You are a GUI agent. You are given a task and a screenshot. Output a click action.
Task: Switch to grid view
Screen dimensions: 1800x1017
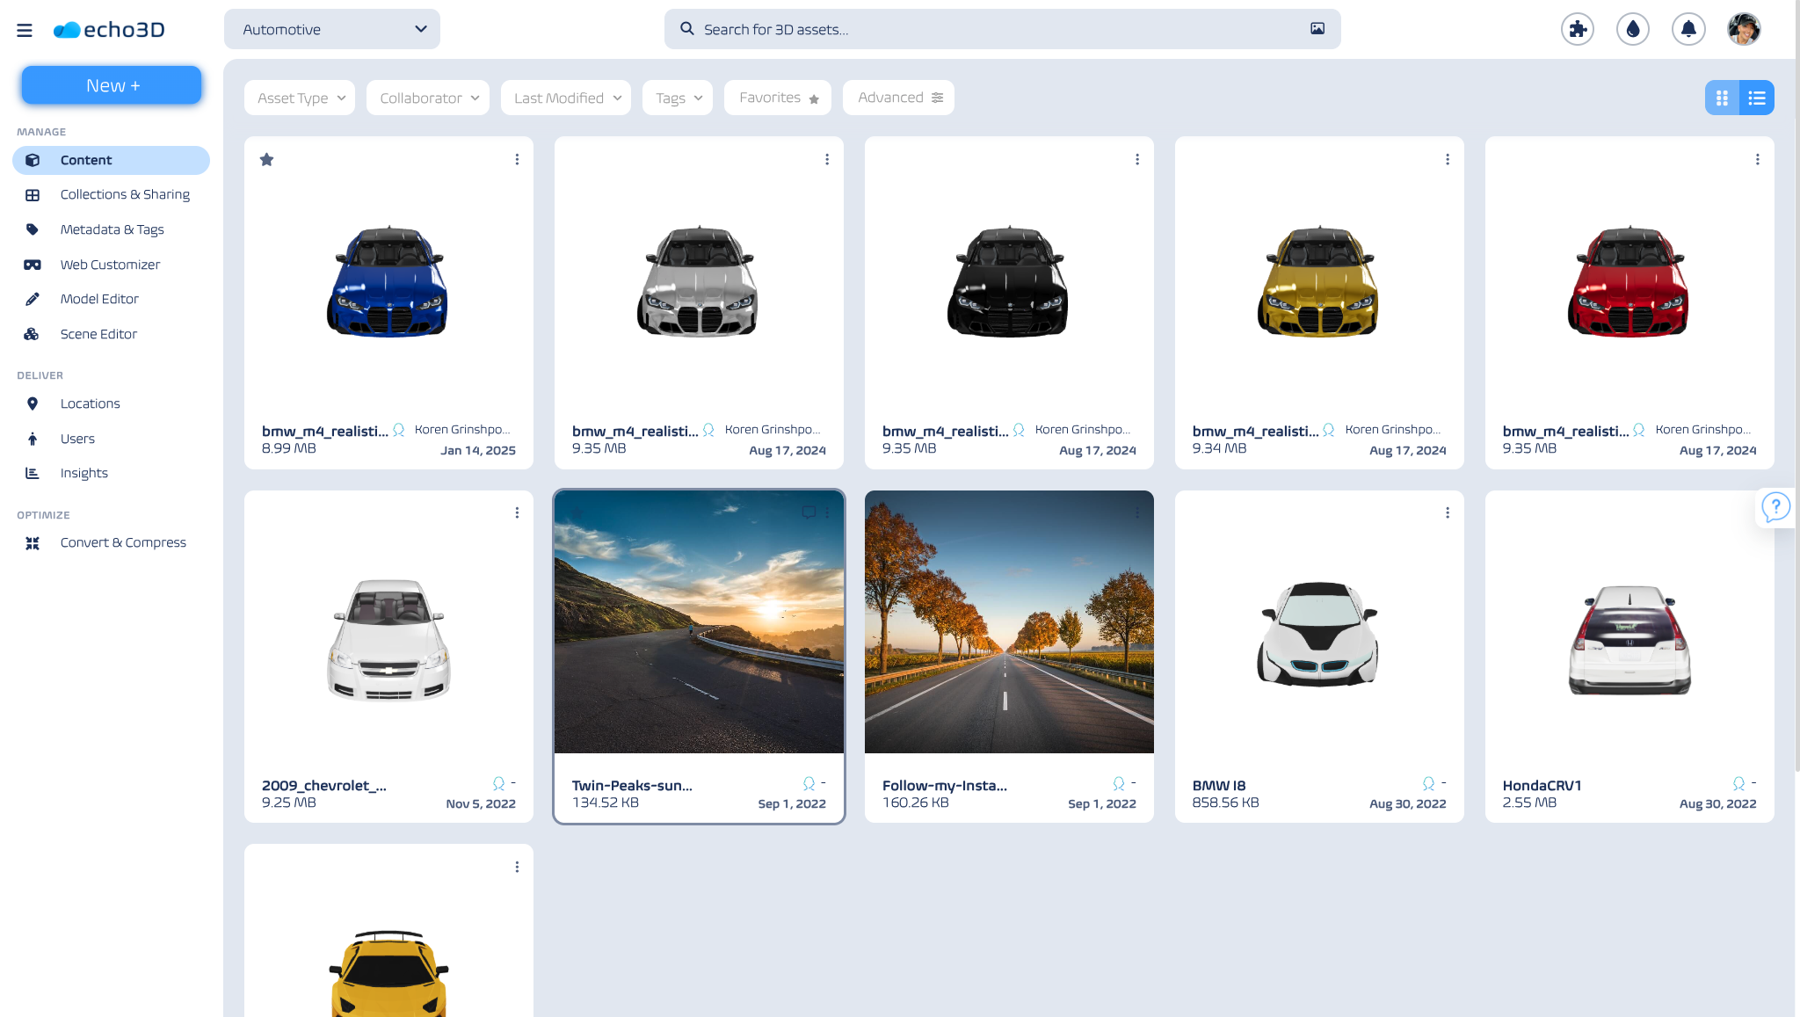coord(1722,98)
